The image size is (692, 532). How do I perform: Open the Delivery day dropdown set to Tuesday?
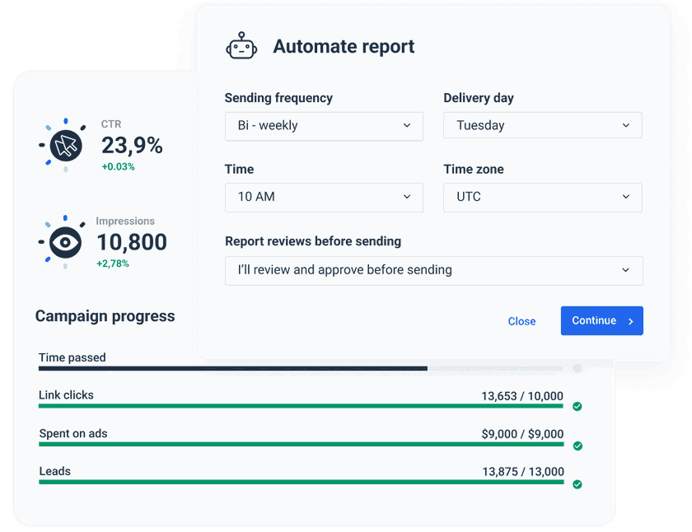coord(542,125)
